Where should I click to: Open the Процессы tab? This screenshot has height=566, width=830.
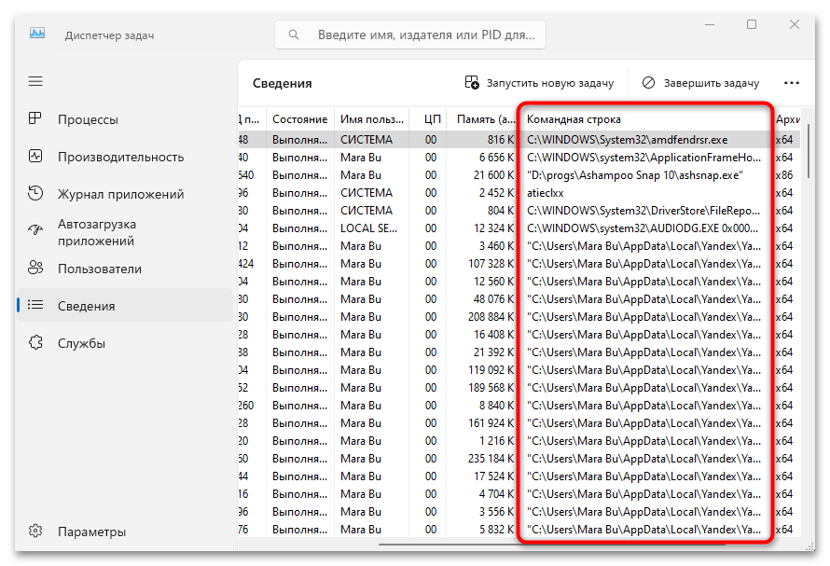click(x=125, y=119)
